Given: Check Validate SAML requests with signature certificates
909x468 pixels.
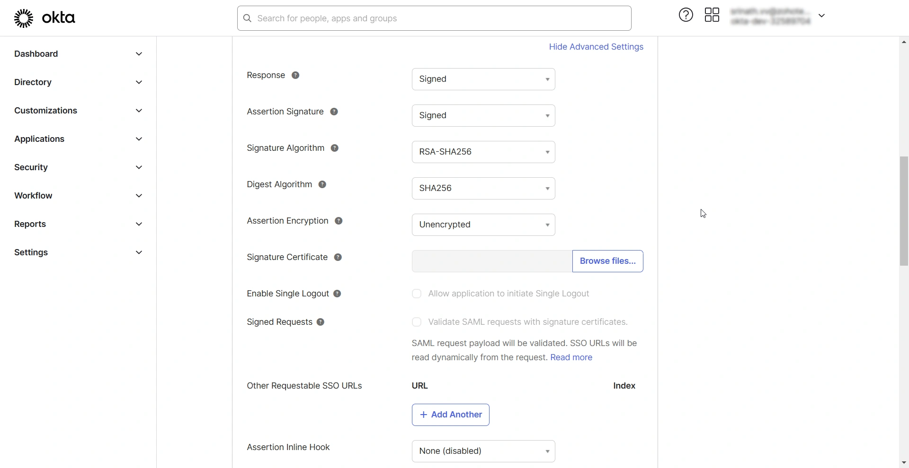Looking at the screenshot, I should (x=417, y=322).
